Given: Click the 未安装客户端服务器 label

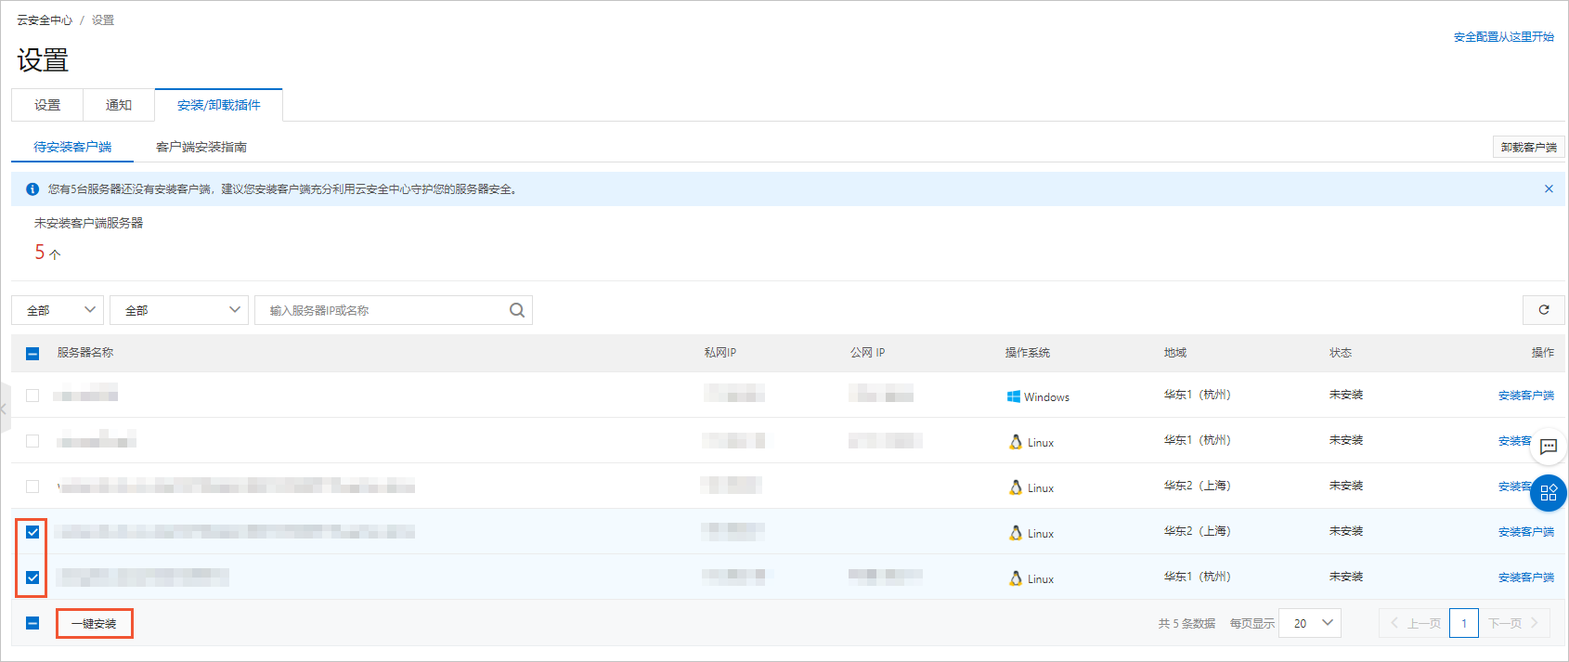Looking at the screenshot, I should click(89, 223).
